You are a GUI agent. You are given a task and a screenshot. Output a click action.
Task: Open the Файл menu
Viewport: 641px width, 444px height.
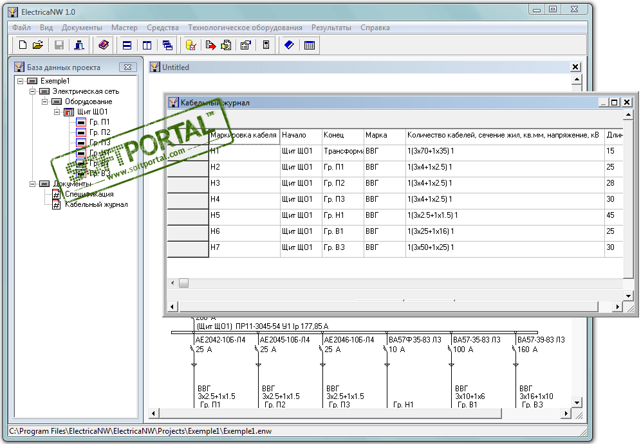[x=21, y=28]
